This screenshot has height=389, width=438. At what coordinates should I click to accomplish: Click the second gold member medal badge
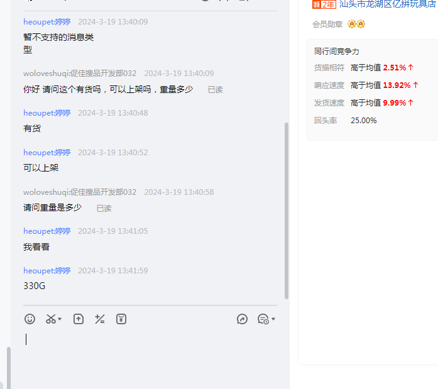pyautogui.click(x=361, y=24)
